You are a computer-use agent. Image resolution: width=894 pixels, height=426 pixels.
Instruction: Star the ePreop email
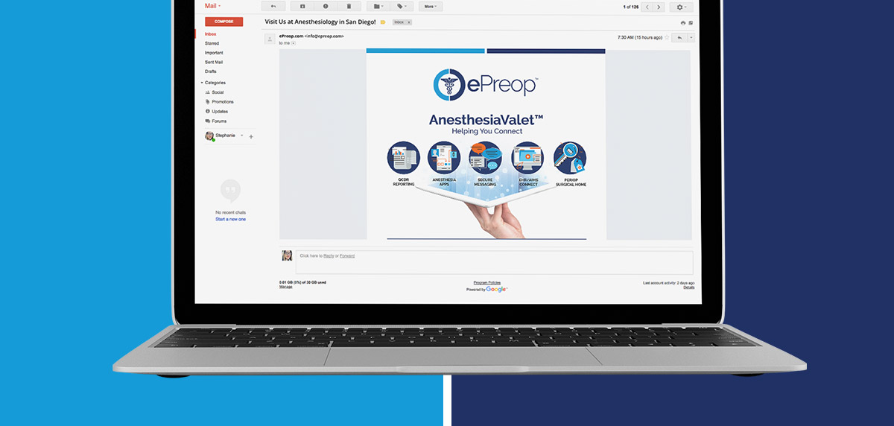(x=667, y=37)
